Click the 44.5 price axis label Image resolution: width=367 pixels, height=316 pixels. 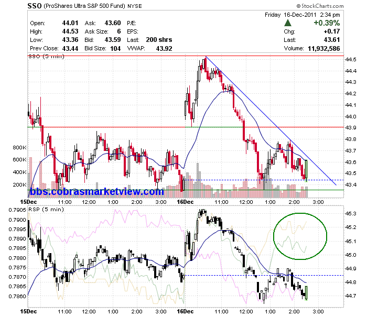(x=351, y=59)
